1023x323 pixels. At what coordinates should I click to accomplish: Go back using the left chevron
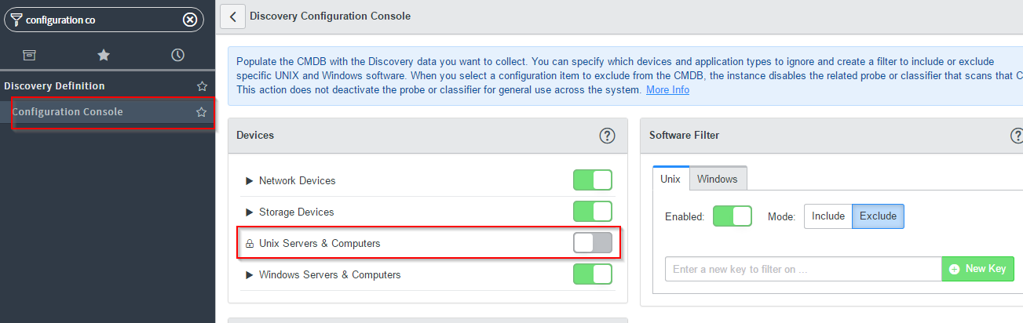pyautogui.click(x=232, y=16)
